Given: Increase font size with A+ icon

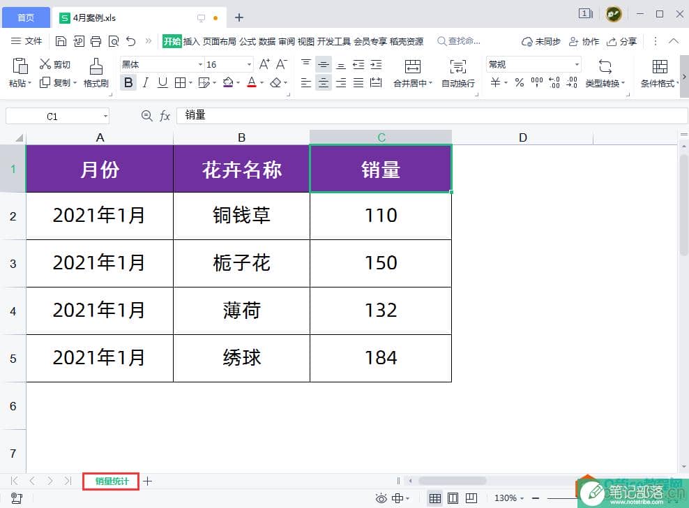Looking at the screenshot, I should pos(264,64).
